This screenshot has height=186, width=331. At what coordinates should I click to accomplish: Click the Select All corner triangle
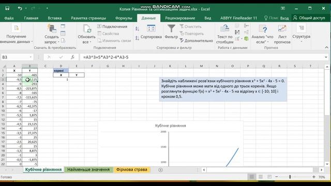(x=4, y=66)
